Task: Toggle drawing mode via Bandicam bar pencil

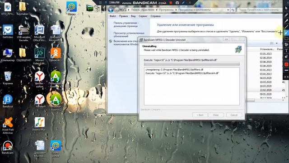Action: coord(183,3)
